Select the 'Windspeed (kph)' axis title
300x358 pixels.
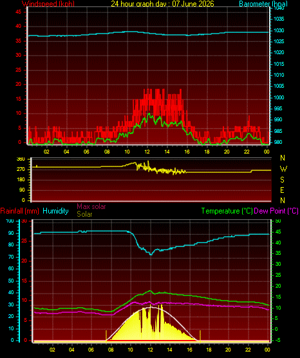[48, 4]
